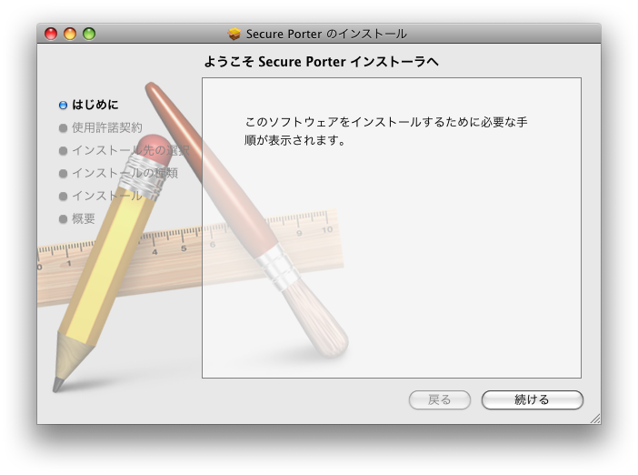Minimize the installer with the yellow button

[x=70, y=34]
